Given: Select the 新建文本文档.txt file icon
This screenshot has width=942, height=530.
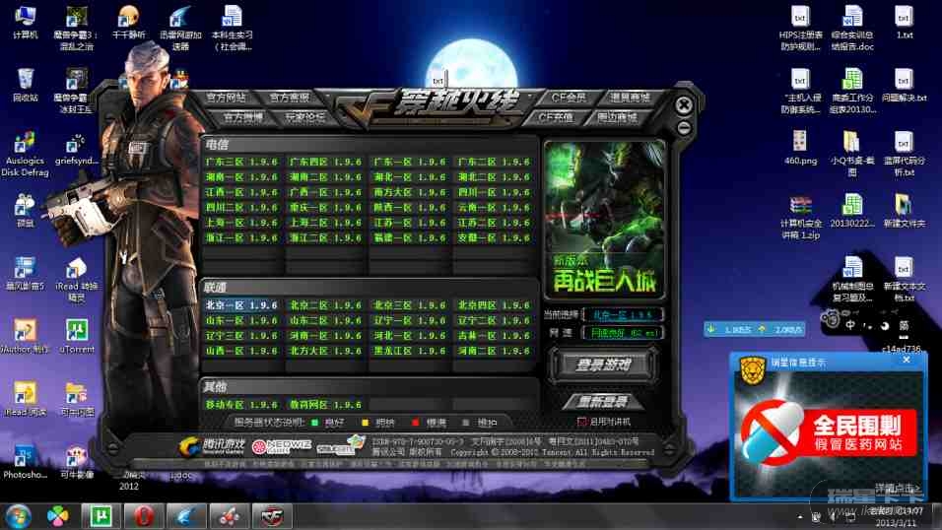Looking at the screenshot, I should pyautogui.click(x=905, y=280).
